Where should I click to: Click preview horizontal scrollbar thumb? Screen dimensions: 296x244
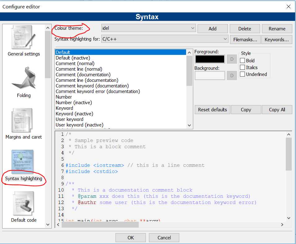pos(100,224)
